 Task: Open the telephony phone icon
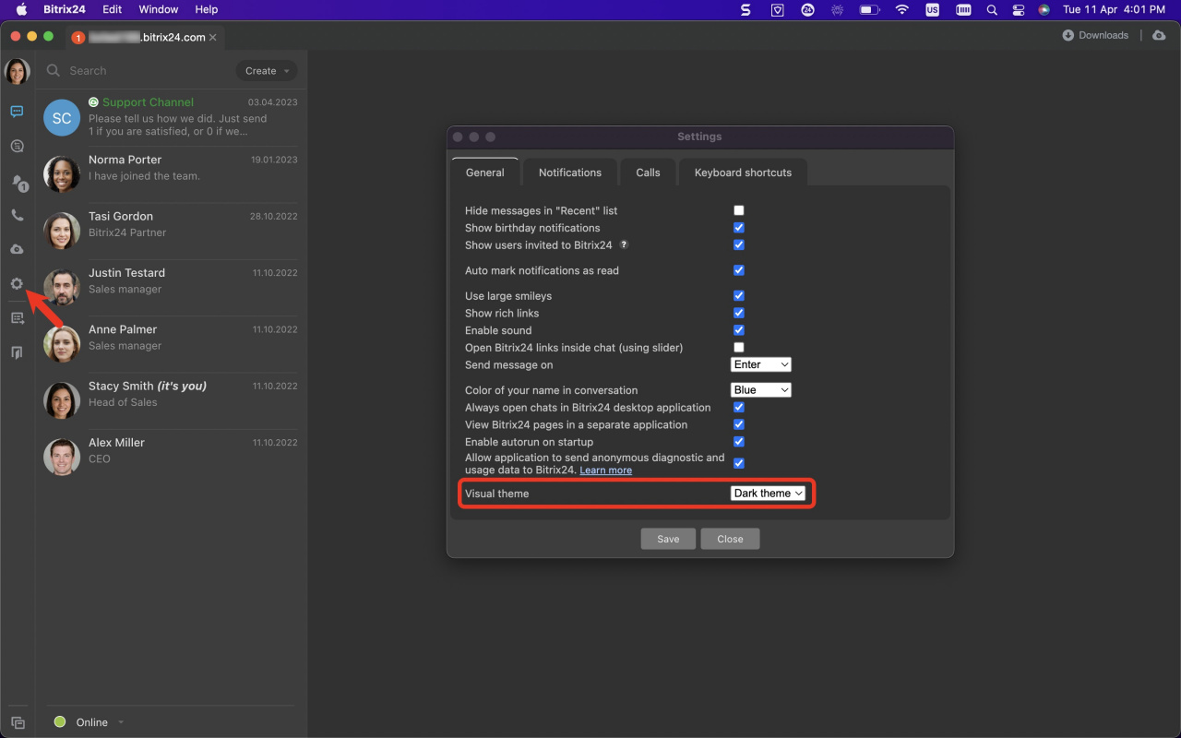[17, 215]
